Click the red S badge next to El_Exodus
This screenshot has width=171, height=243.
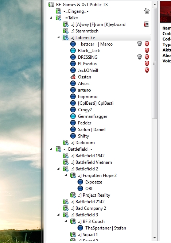147,63
